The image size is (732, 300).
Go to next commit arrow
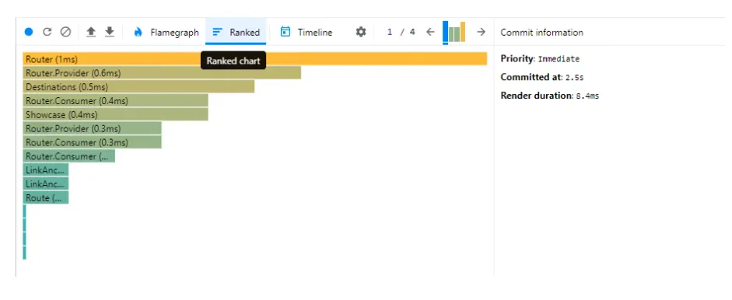point(481,32)
